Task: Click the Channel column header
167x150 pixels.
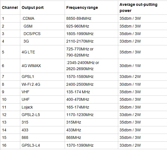Action: tap(10, 8)
